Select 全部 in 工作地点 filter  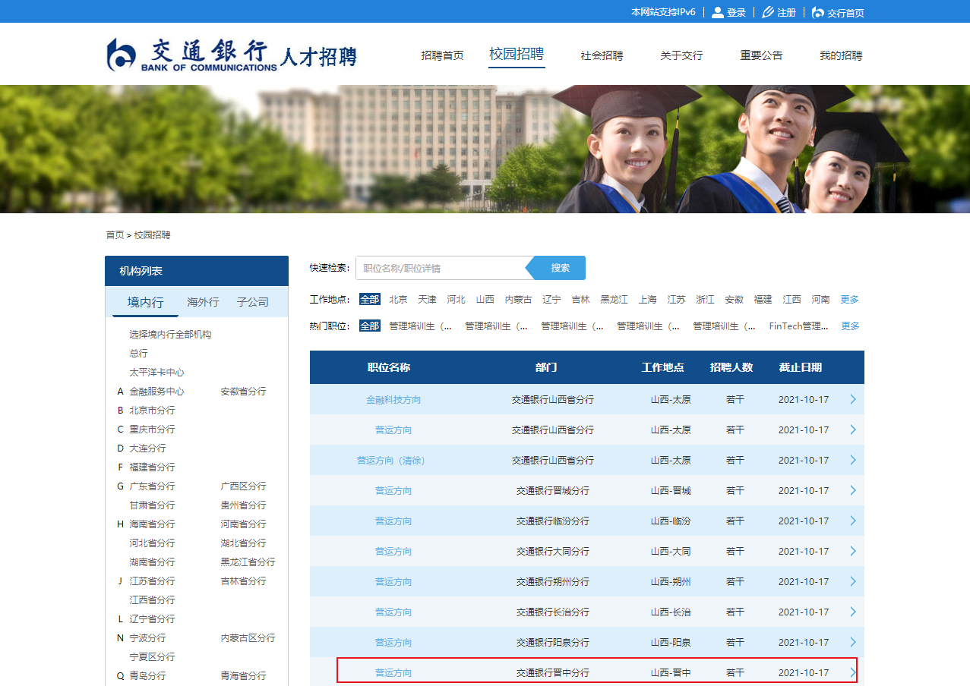click(x=370, y=300)
